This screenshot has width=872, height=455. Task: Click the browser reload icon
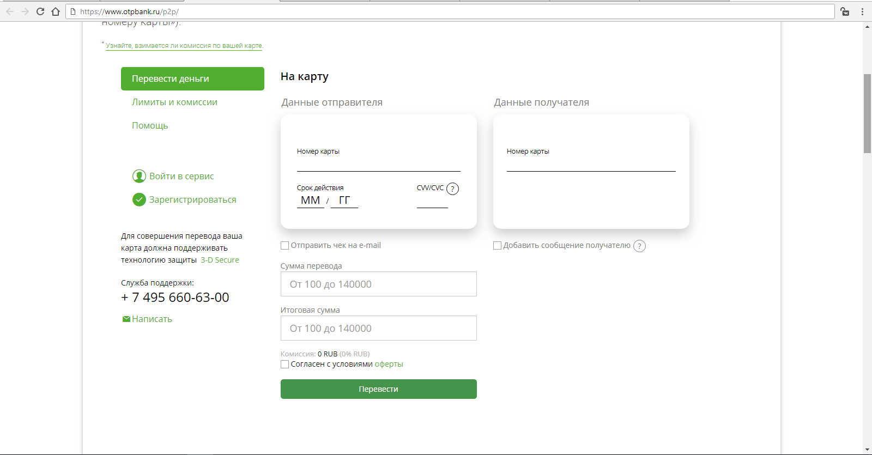(40, 11)
